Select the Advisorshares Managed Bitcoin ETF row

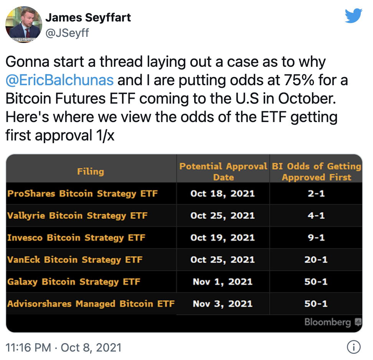pyautogui.click(x=184, y=304)
